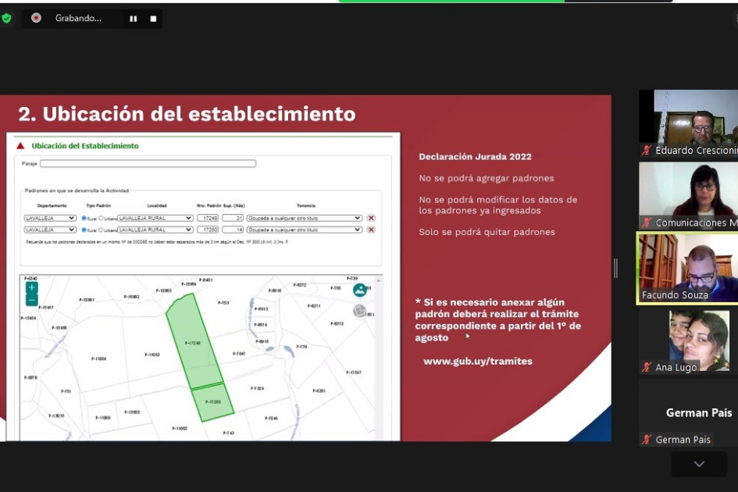This screenshot has height=492, width=738.
Task: Remove padrón 17249 row with red X
Action: tap(371, 218)
